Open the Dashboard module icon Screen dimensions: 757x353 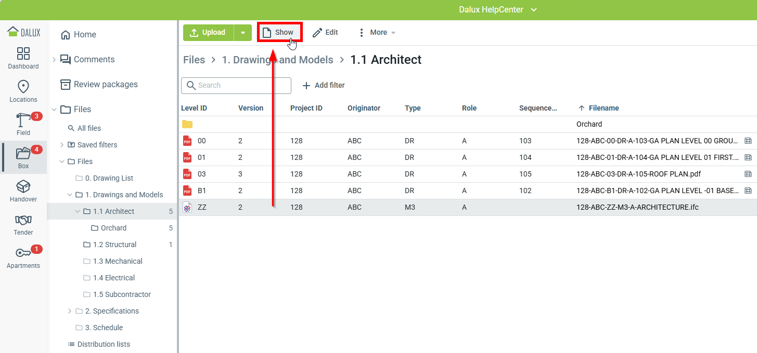coord(23,53)
